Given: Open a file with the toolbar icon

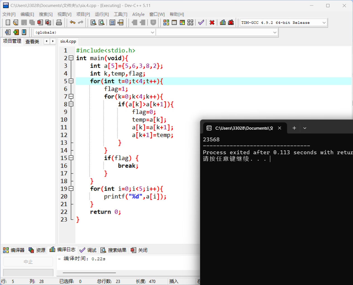Looking at the screenshot, I should click(16, 22).
